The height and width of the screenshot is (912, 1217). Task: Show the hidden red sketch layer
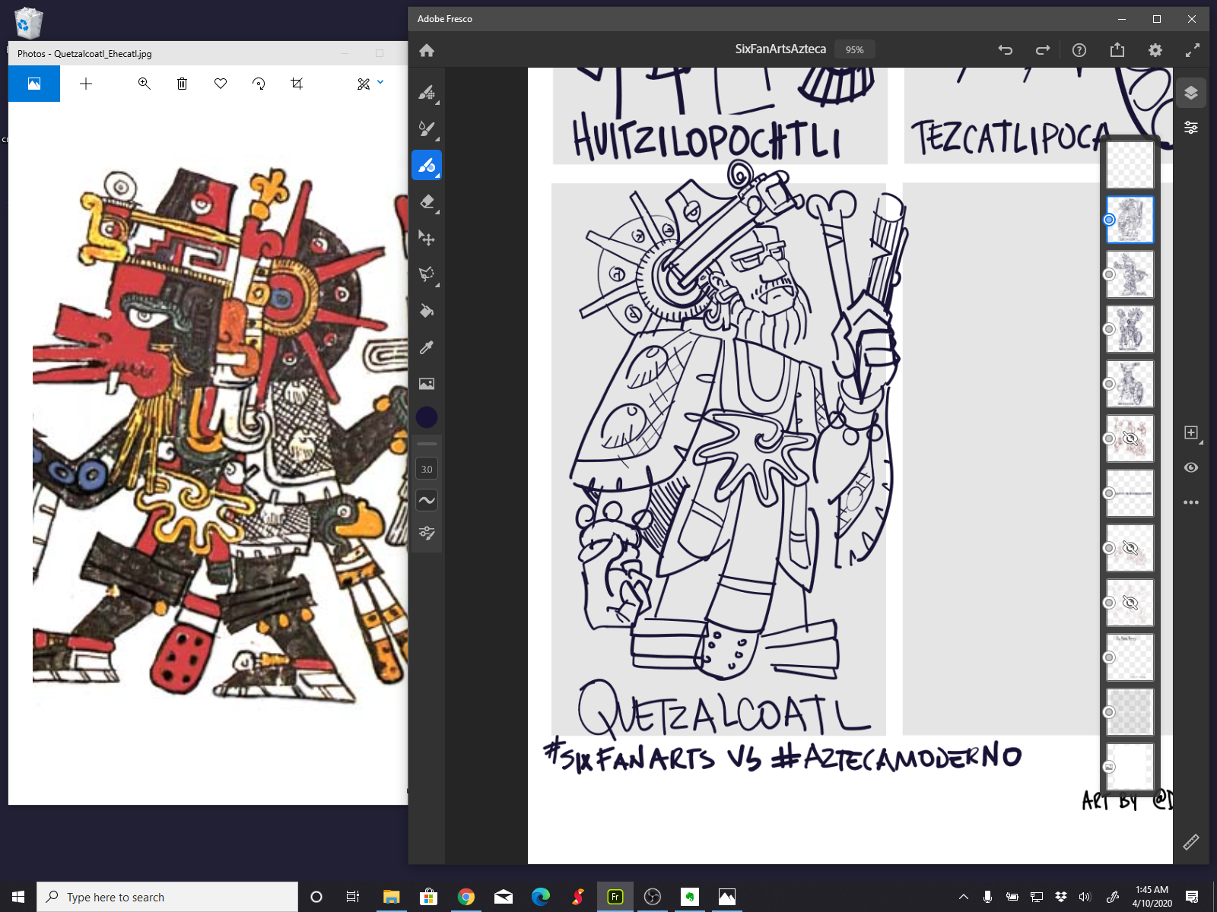(x=1130, y=439)
